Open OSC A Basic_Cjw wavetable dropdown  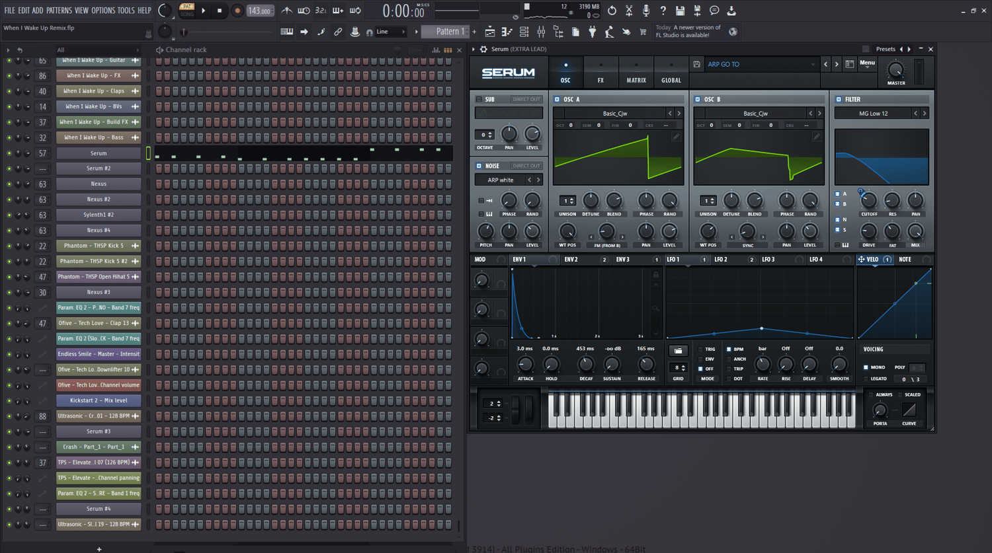tap(615, 114)
